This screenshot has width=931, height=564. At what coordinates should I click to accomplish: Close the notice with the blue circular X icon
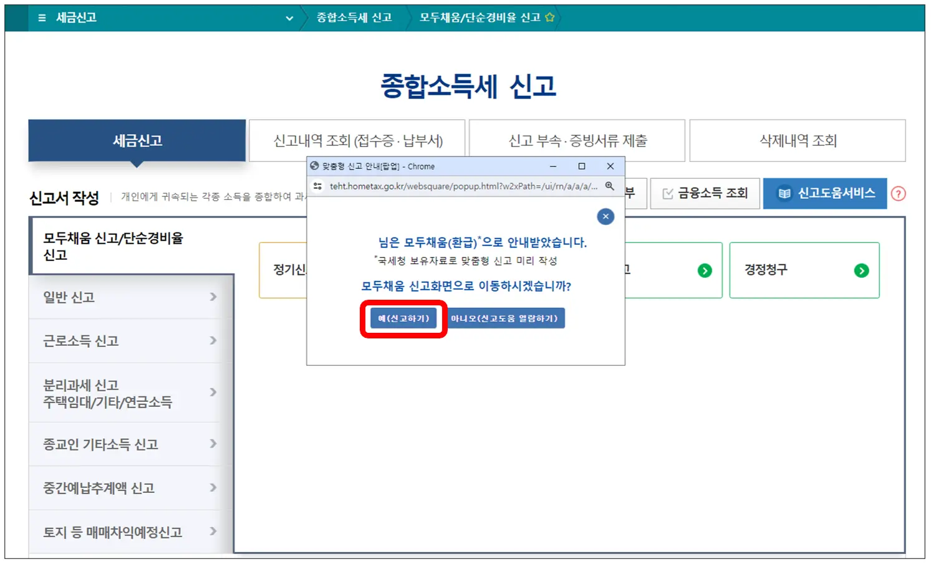point(605,216)
